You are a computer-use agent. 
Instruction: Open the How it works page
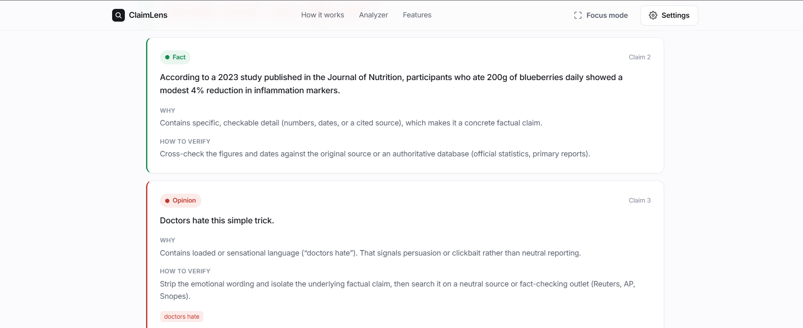(x=323, y=15)
